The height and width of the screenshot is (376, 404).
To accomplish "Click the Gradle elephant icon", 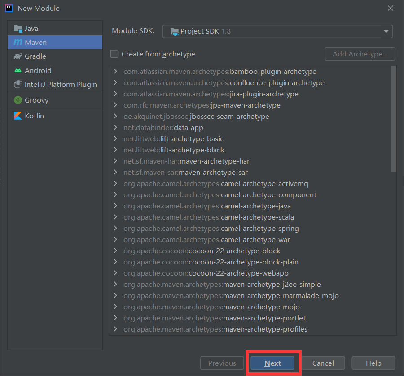I will 18,56.
